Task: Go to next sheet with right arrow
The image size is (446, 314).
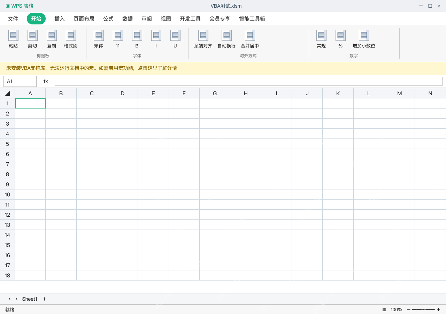Action: tap(16, 299)
